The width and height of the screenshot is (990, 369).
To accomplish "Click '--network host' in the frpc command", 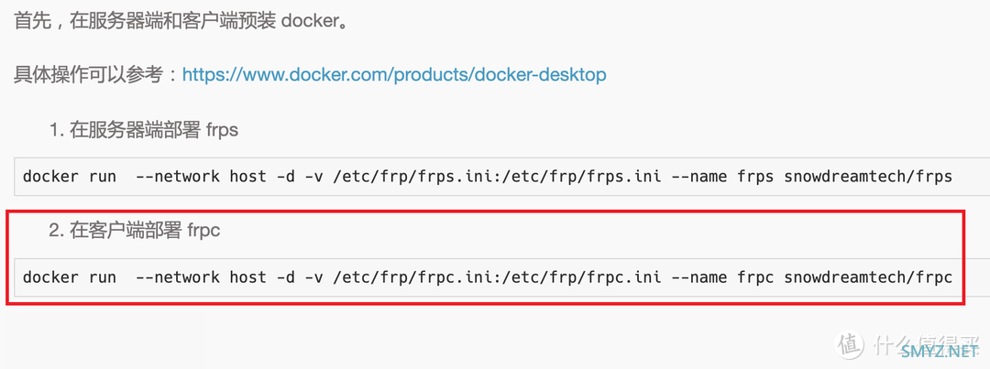I will coord(201,277).
